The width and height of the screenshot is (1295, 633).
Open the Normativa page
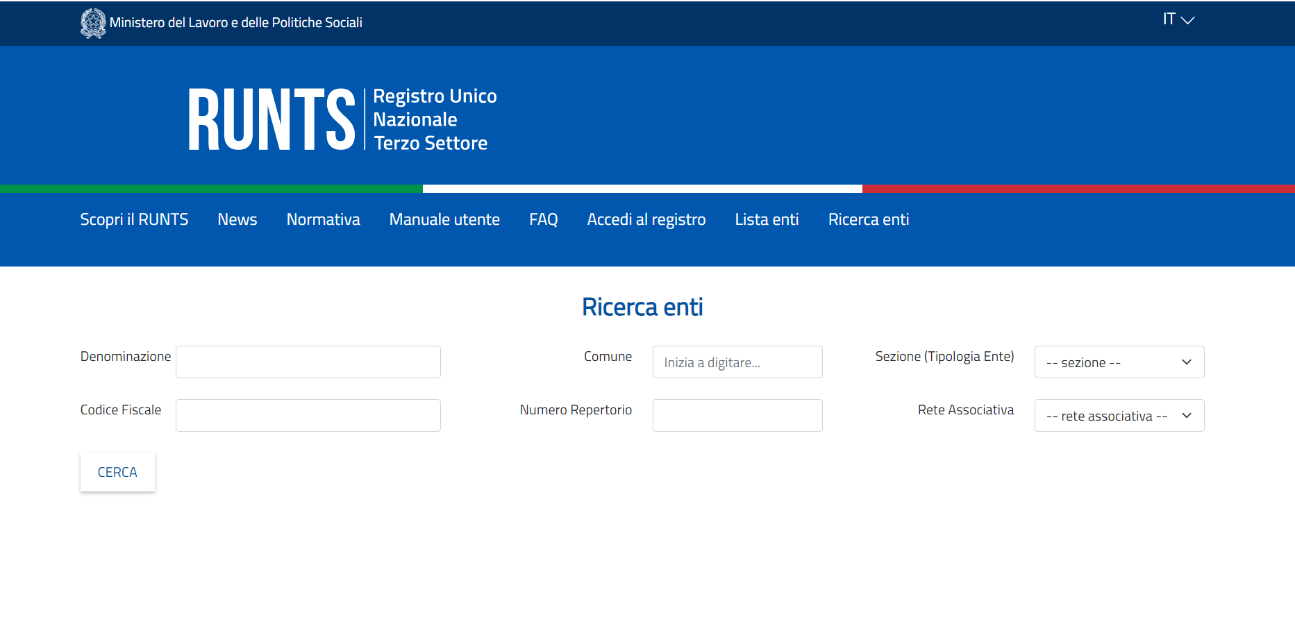point(323,219)
